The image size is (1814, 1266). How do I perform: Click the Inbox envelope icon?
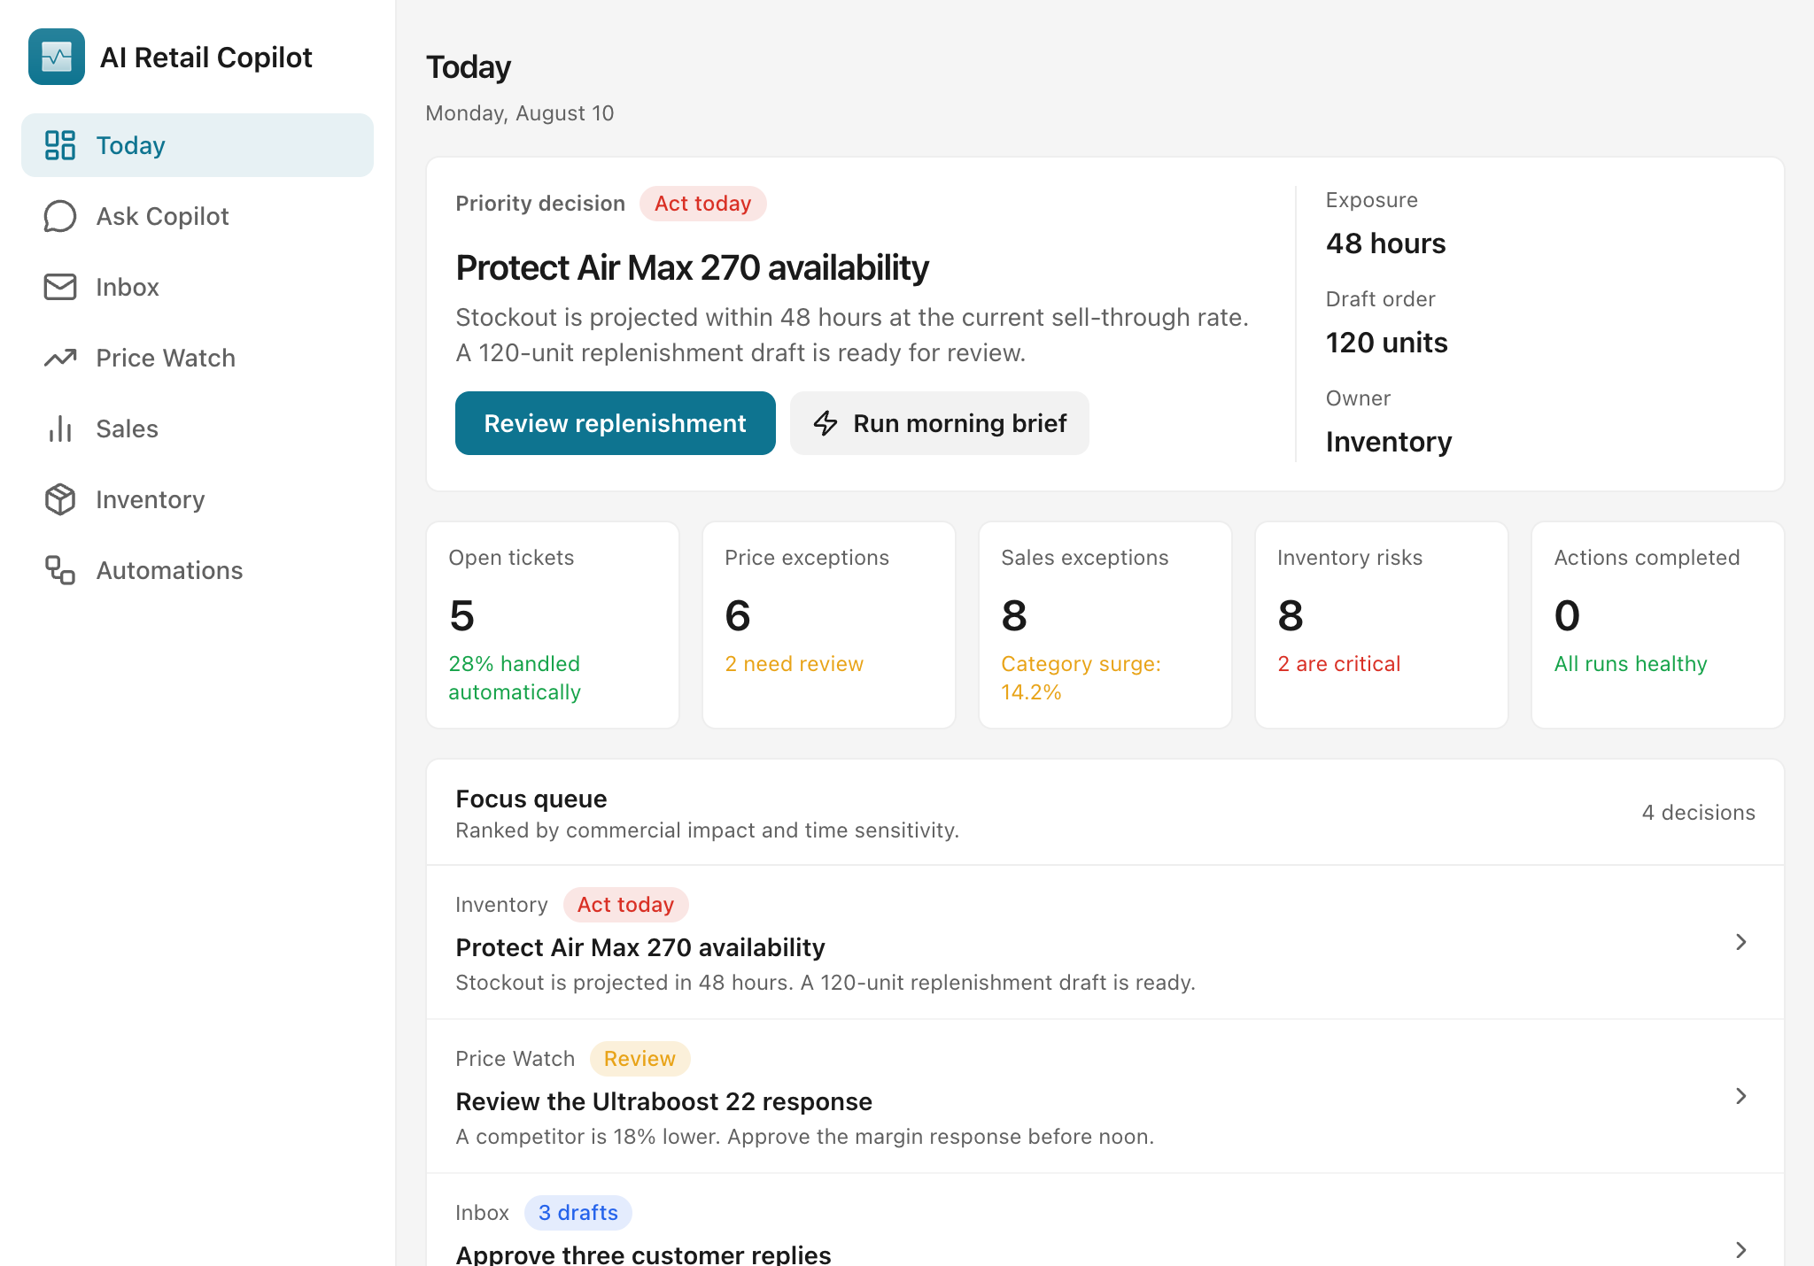coord(60,287)
